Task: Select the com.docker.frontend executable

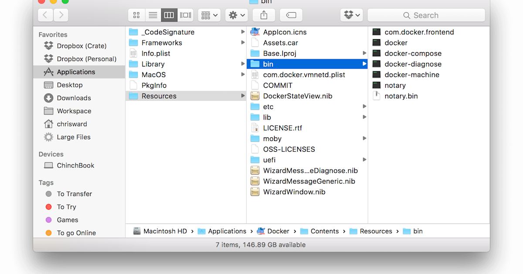Action: coord(429,32)
